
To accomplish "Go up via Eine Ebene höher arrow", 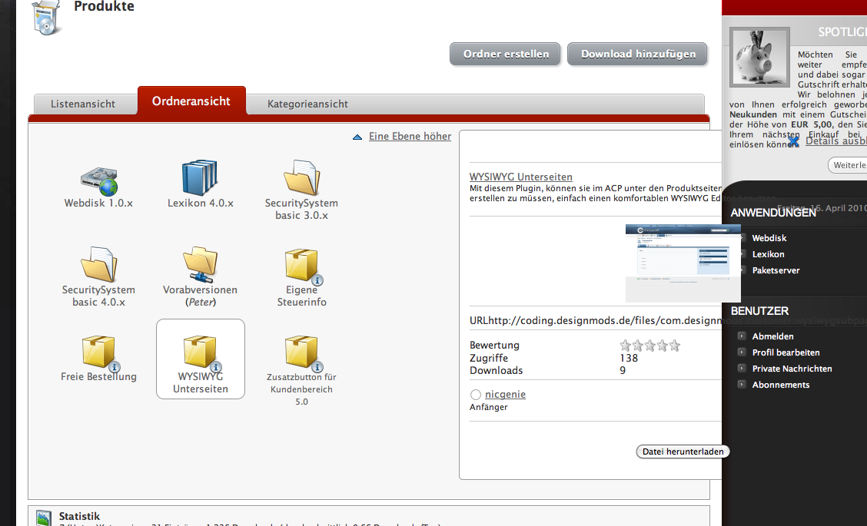I will (x=357, y=137).
